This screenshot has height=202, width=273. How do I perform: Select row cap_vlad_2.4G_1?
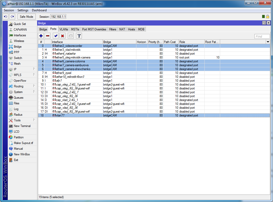tap(154, 100)
